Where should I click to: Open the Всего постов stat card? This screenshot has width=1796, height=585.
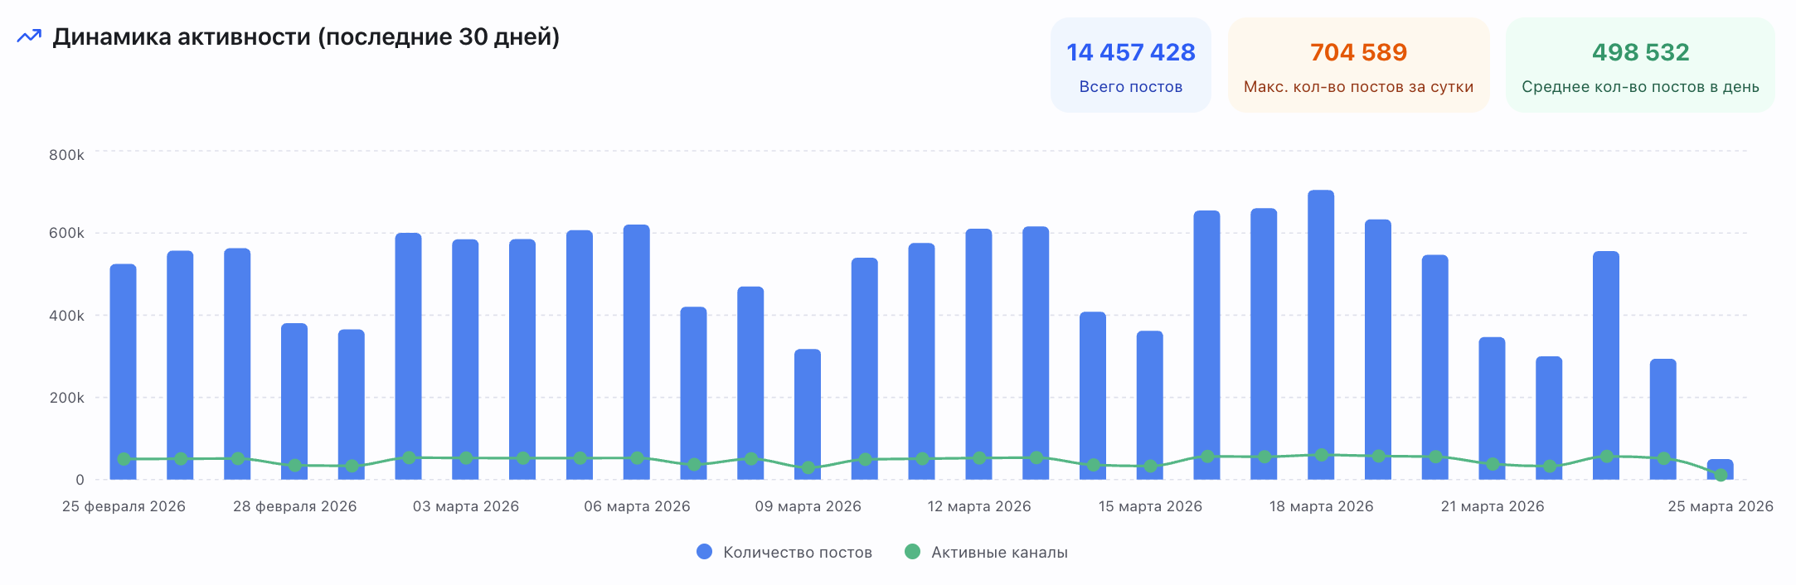coord(1130,65)
